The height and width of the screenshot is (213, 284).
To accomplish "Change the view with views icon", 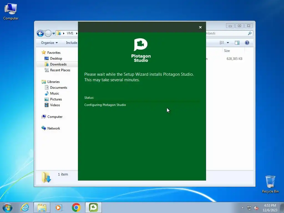I will pos(222,43).
